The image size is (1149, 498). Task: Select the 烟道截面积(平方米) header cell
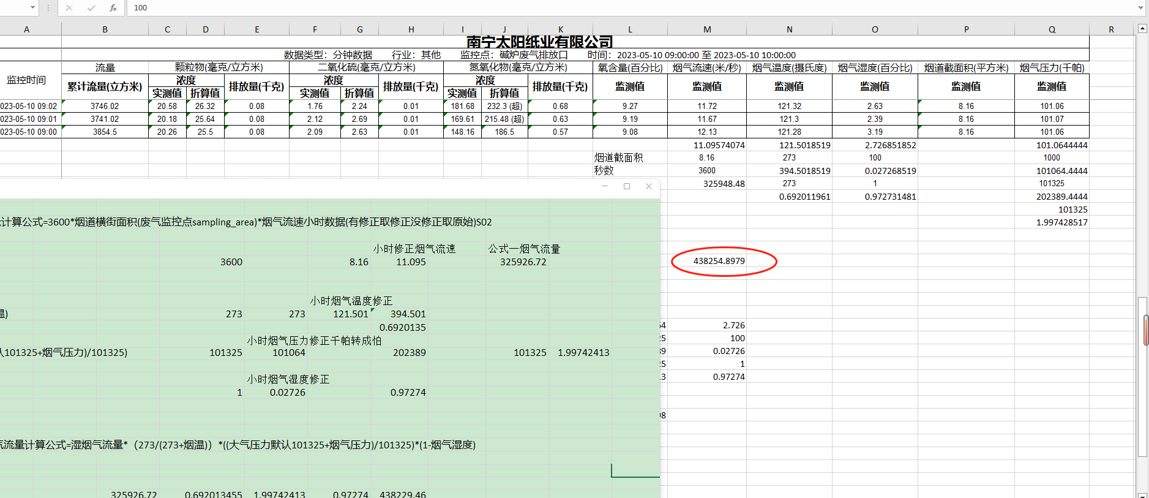967,67
